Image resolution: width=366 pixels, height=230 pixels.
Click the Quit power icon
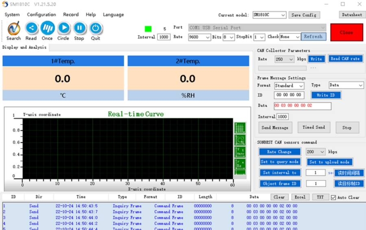tap(96, 28)
